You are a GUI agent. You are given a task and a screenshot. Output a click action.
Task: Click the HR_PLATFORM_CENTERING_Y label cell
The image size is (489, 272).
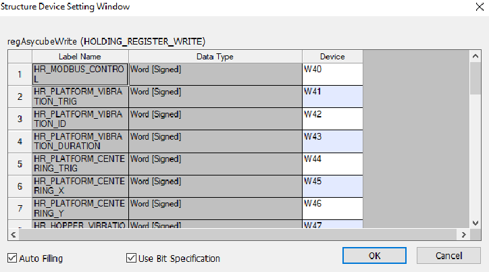click(80, 208)
